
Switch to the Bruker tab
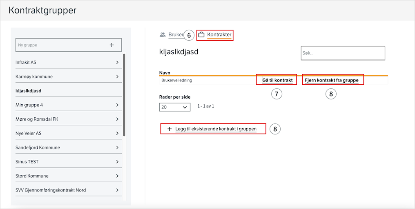(x=176, y=35)
